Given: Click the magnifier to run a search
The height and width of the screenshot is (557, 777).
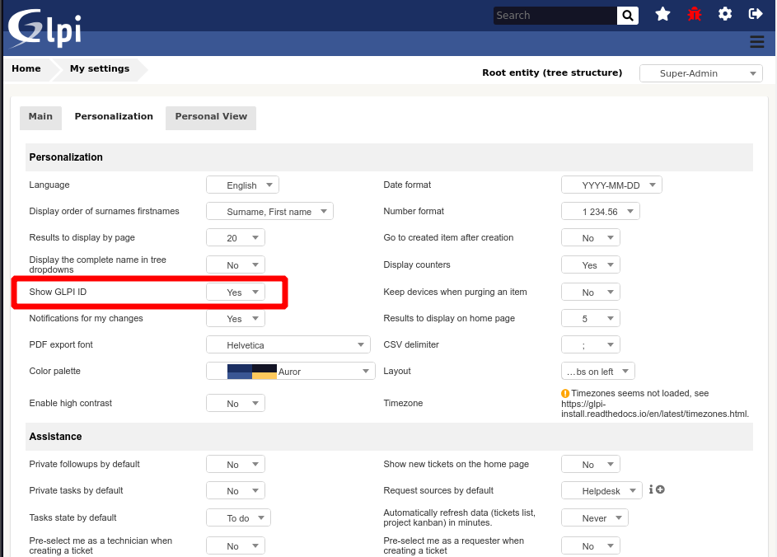Looking at the screenshot, I should tap(627, 15).
